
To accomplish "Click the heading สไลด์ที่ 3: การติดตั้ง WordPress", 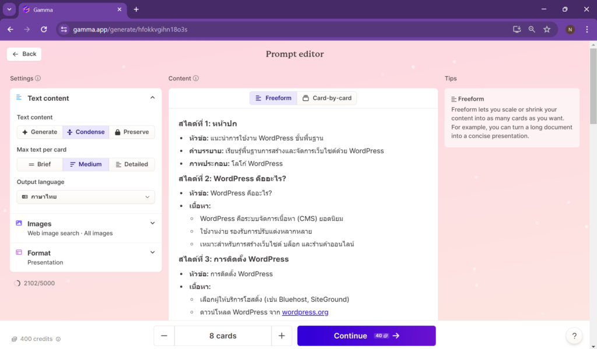I will click(x=233, y=259).
